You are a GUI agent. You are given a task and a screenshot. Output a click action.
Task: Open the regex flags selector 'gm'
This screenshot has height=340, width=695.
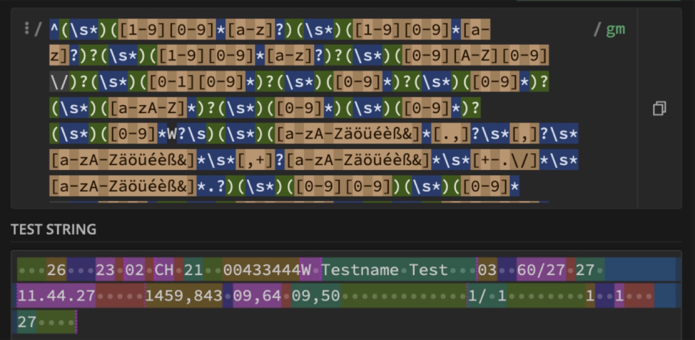click(615, 29)
